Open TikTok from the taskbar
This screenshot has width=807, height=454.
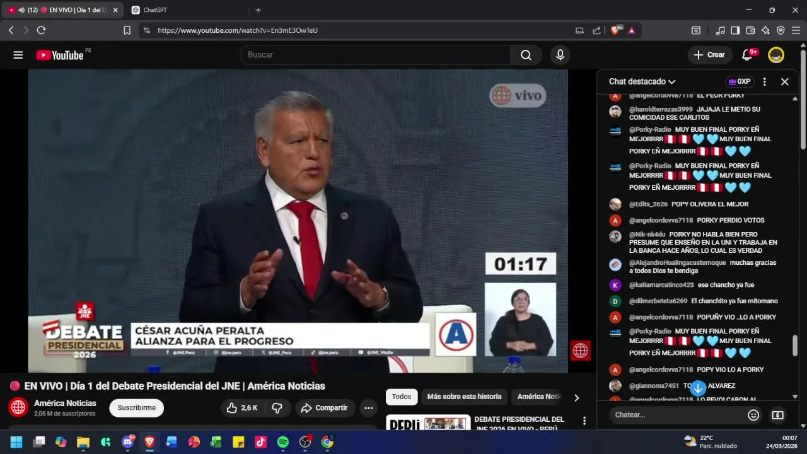260,442
